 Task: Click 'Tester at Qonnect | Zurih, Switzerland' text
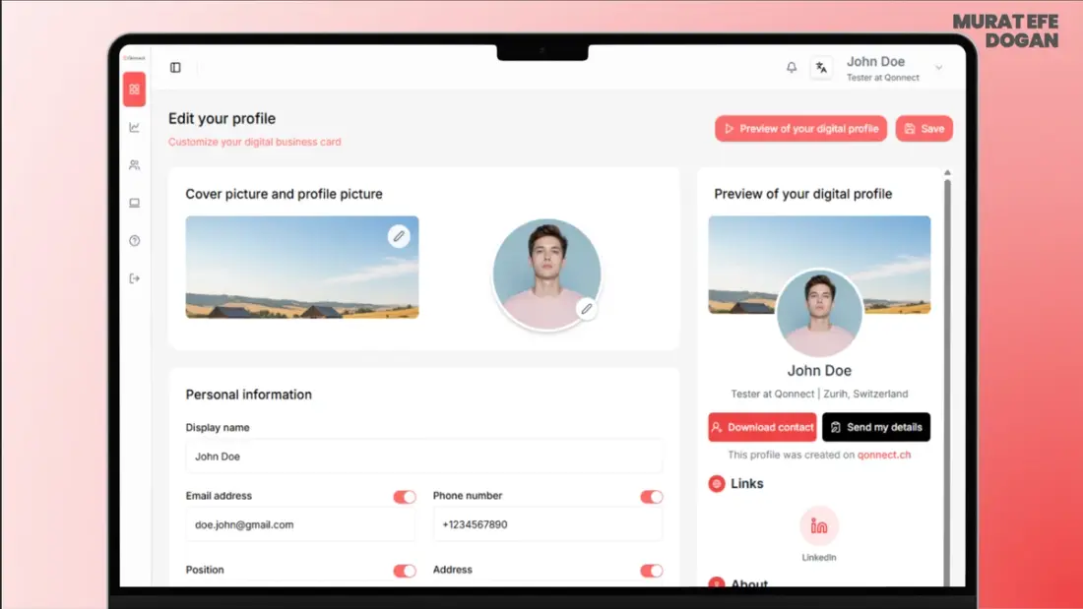point(819,394)
